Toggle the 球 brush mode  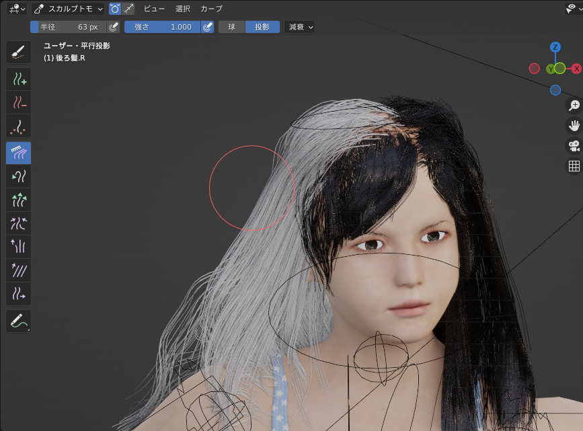point(231,27)
